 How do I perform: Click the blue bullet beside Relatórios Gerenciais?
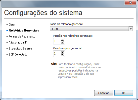[7, 30]
